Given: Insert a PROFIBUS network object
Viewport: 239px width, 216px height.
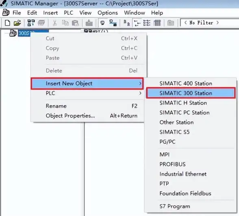Looking at the screenshot, I should [x=191, y=164].
